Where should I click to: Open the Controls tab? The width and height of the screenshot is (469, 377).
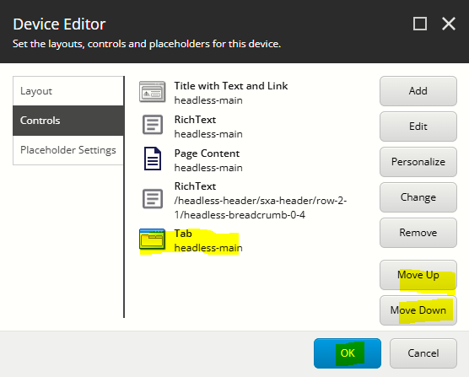click(x=68, y=121)
